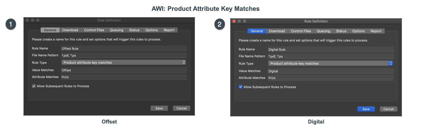This screenshot has width=423, height=133.
Task: Go to Options tab in Offset dialog
Action: point(151,30)
